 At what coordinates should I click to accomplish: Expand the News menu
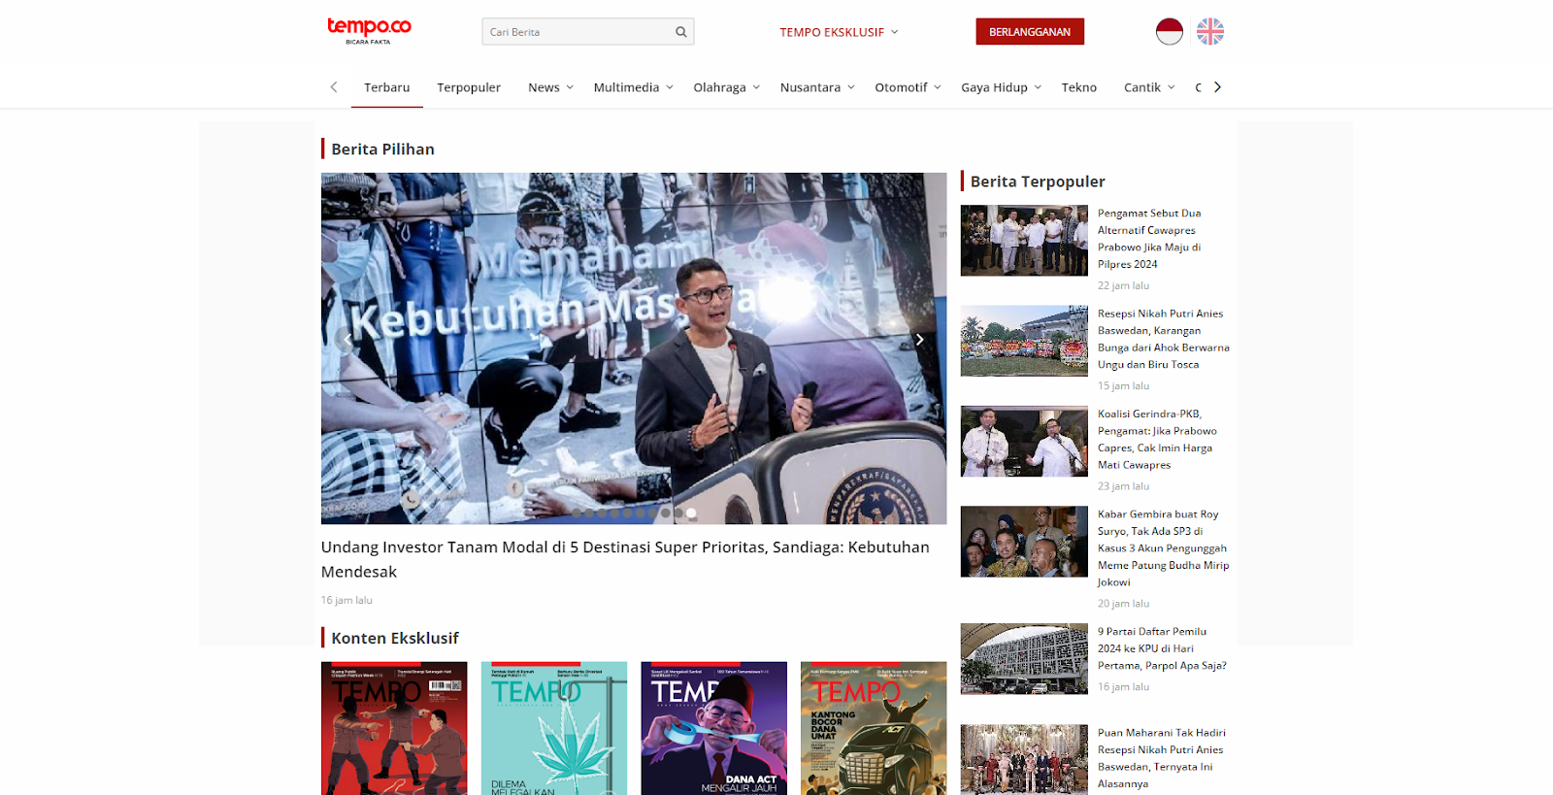550,87
